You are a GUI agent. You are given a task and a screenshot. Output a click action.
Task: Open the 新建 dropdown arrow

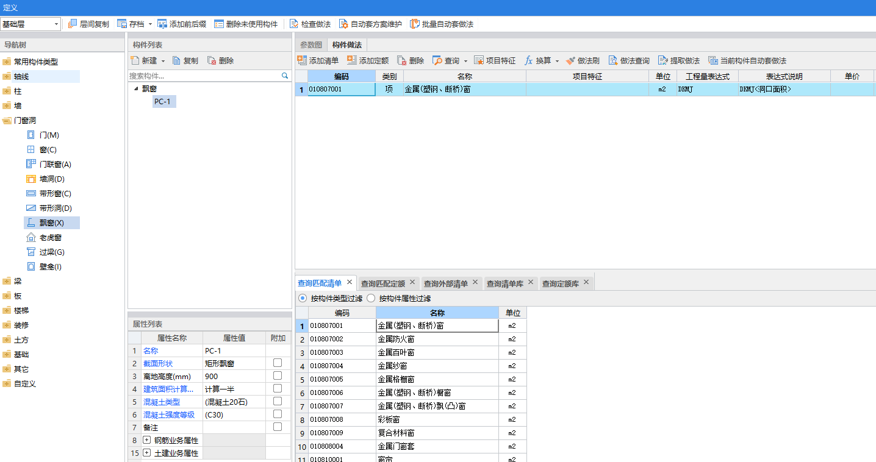pyautogui.click(x=163, y=61)
